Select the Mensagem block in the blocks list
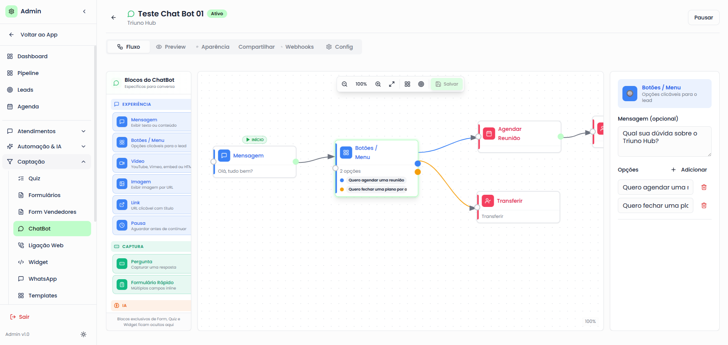 point(152,122)
